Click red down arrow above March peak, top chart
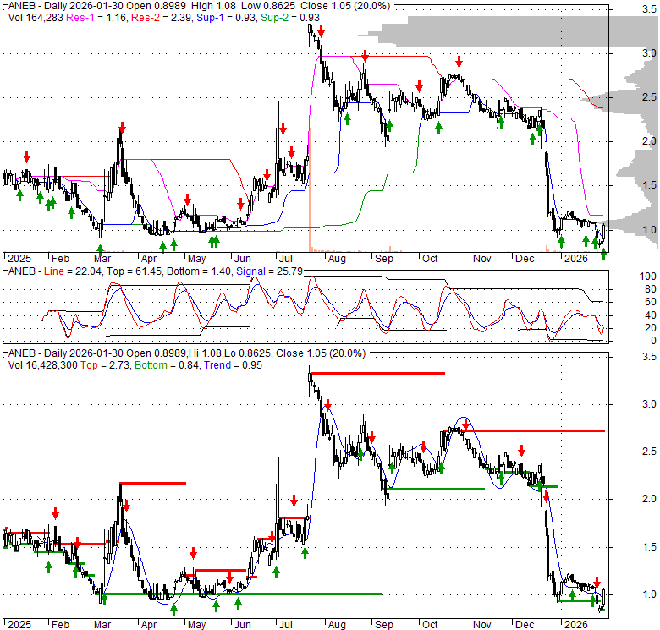This screenshot has width=660, height=630. [122, 129]
